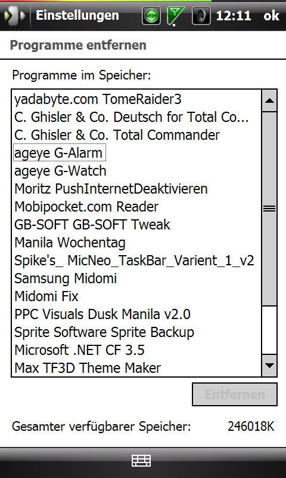Click the scrollbar up arrow
The height and width of the screenshot is (478, 286).
pos(269,100)
